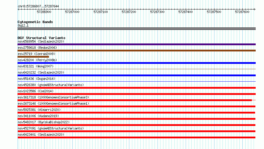Open the nsv1023586 (Coe2014) label
This screenshot has width=264, height=149.
[x=36, y=91]
